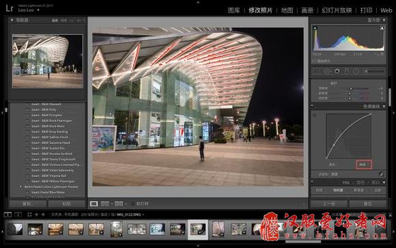Select the Graduated Filter tool icon

(x=347, y=72)
